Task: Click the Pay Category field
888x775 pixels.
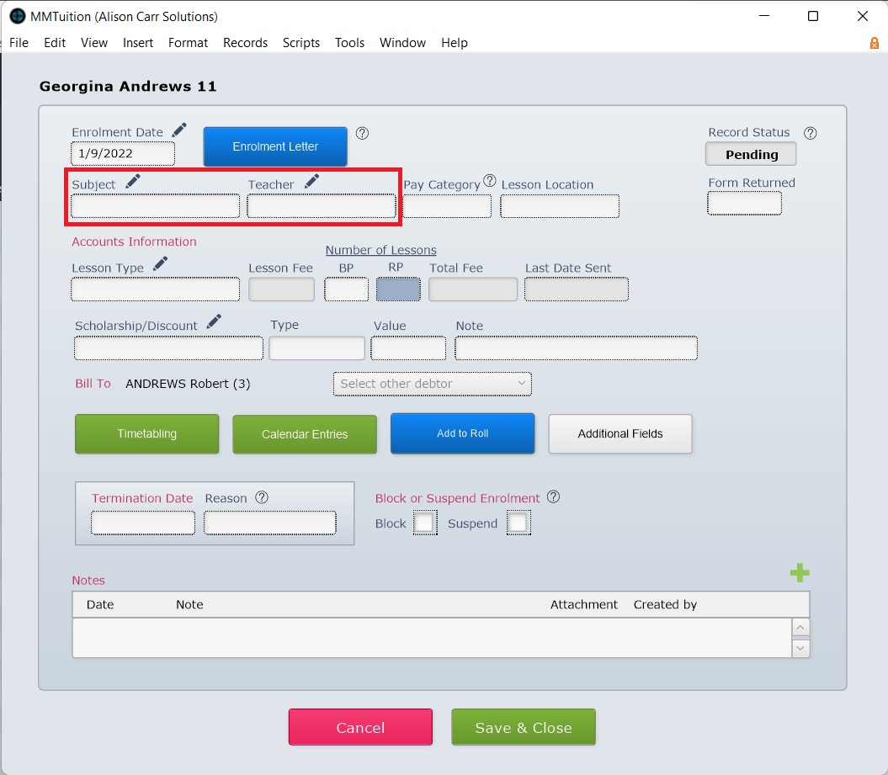Action: click(x=447, y=206)
